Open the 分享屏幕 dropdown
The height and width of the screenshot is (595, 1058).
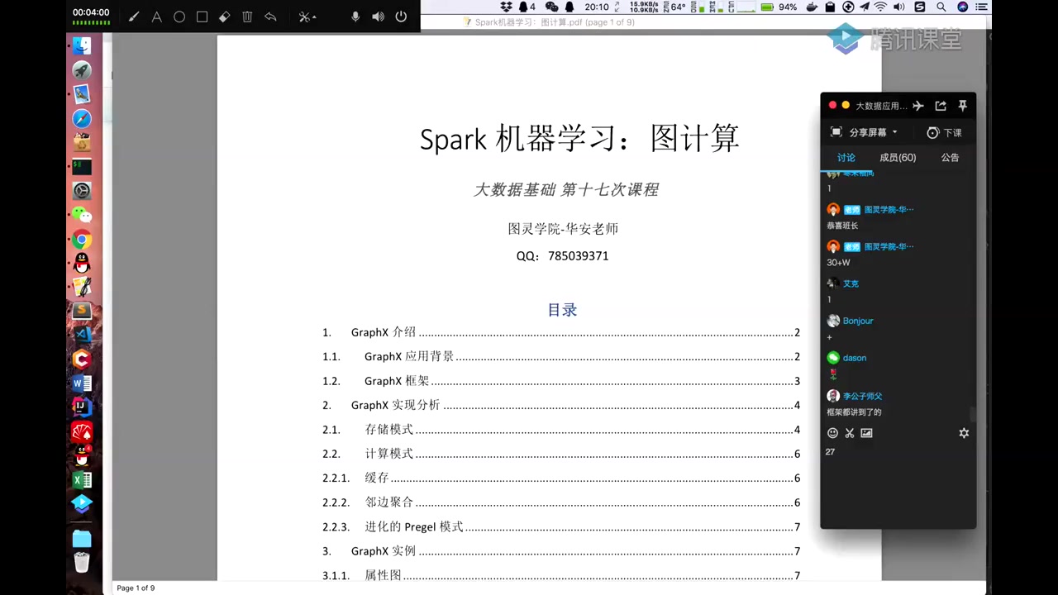coord(865,132)
